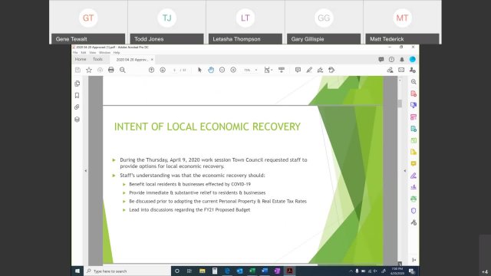Expand the left navigation pane arrow
This screenshot has width=491, height=276.
(x=86, y=171)
